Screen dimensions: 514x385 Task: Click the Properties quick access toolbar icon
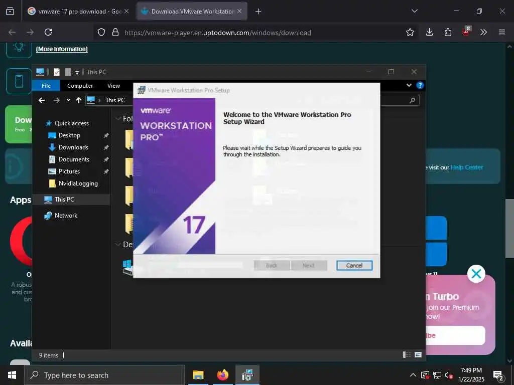point(57,72)
